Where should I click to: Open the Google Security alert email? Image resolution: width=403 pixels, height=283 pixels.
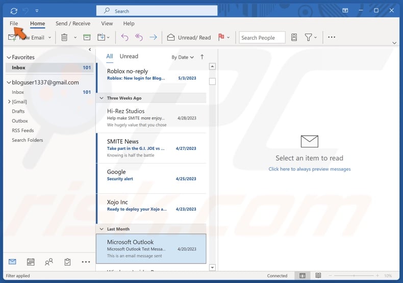coord(152,178)
